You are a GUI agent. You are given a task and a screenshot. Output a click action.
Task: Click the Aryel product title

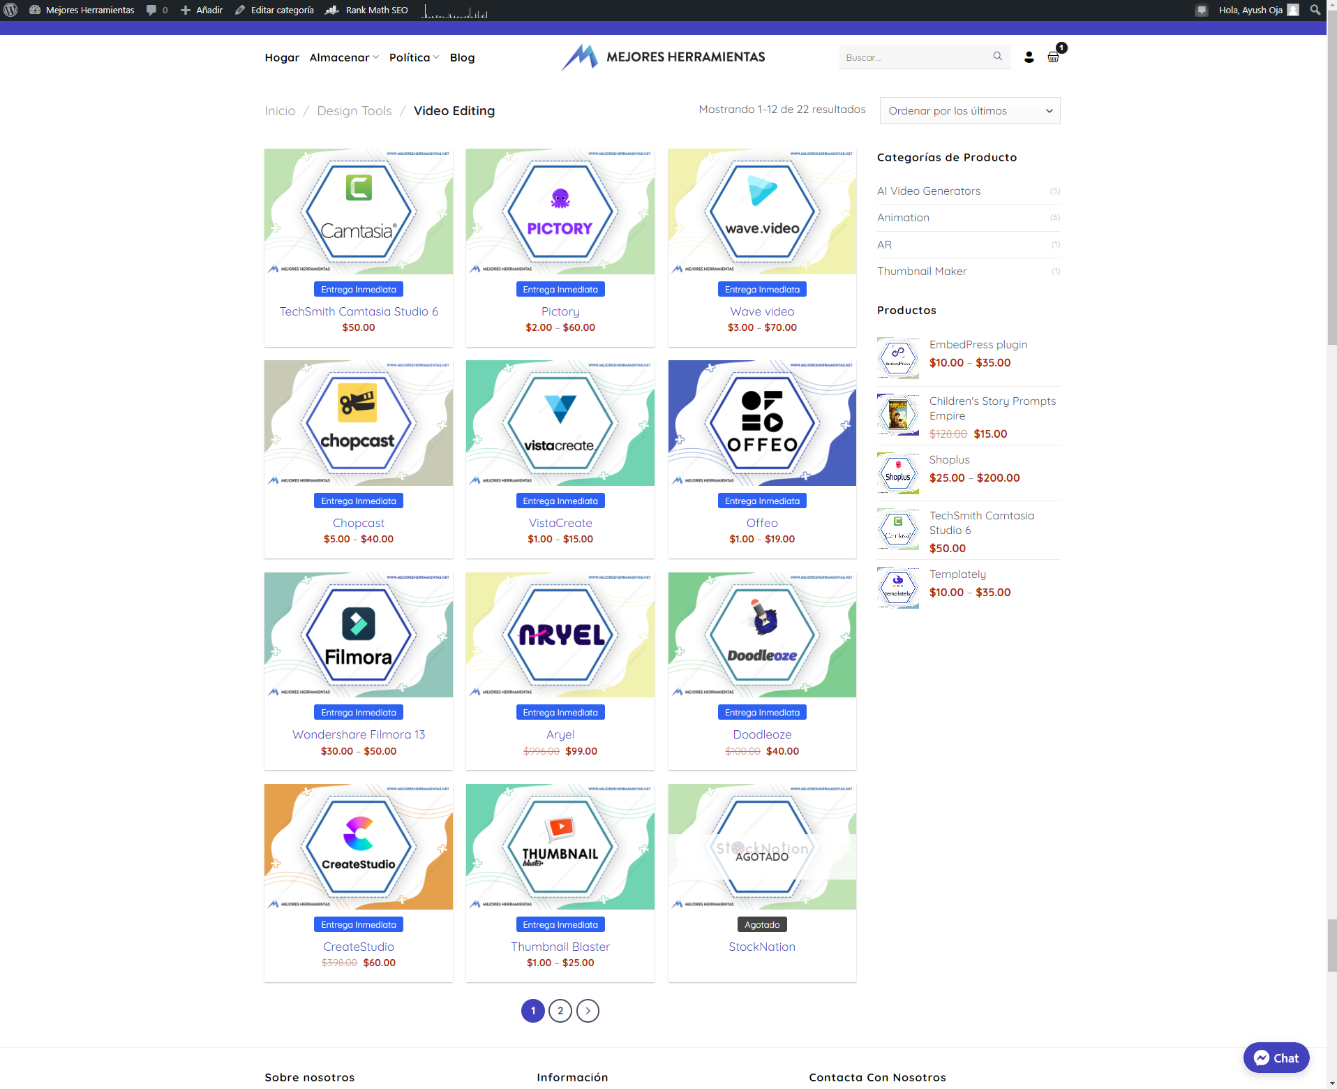(x=560, y=734)
